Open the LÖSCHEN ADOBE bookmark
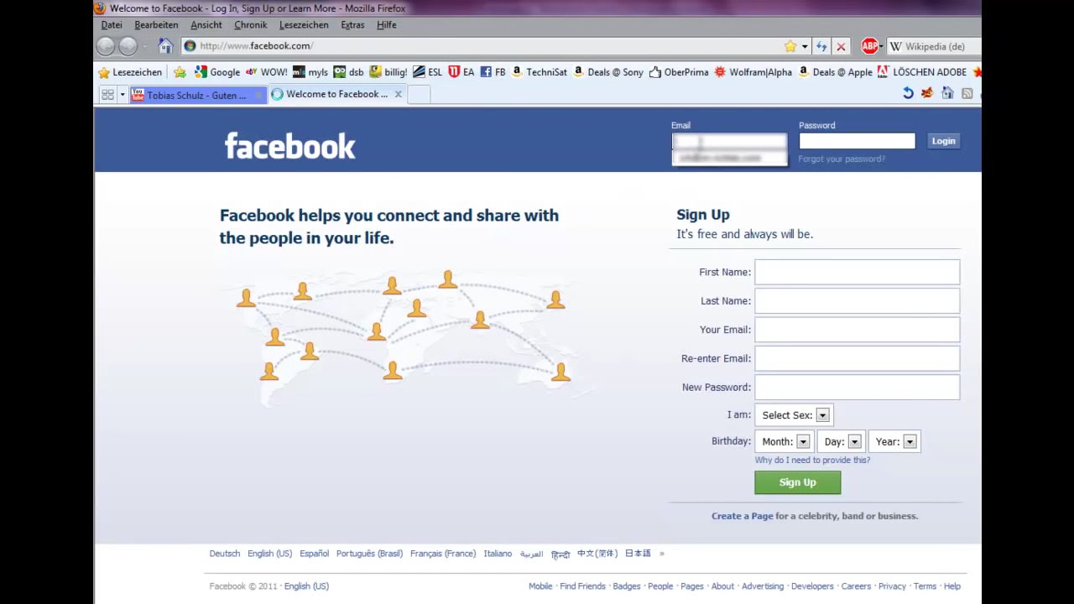 (922, 72)
